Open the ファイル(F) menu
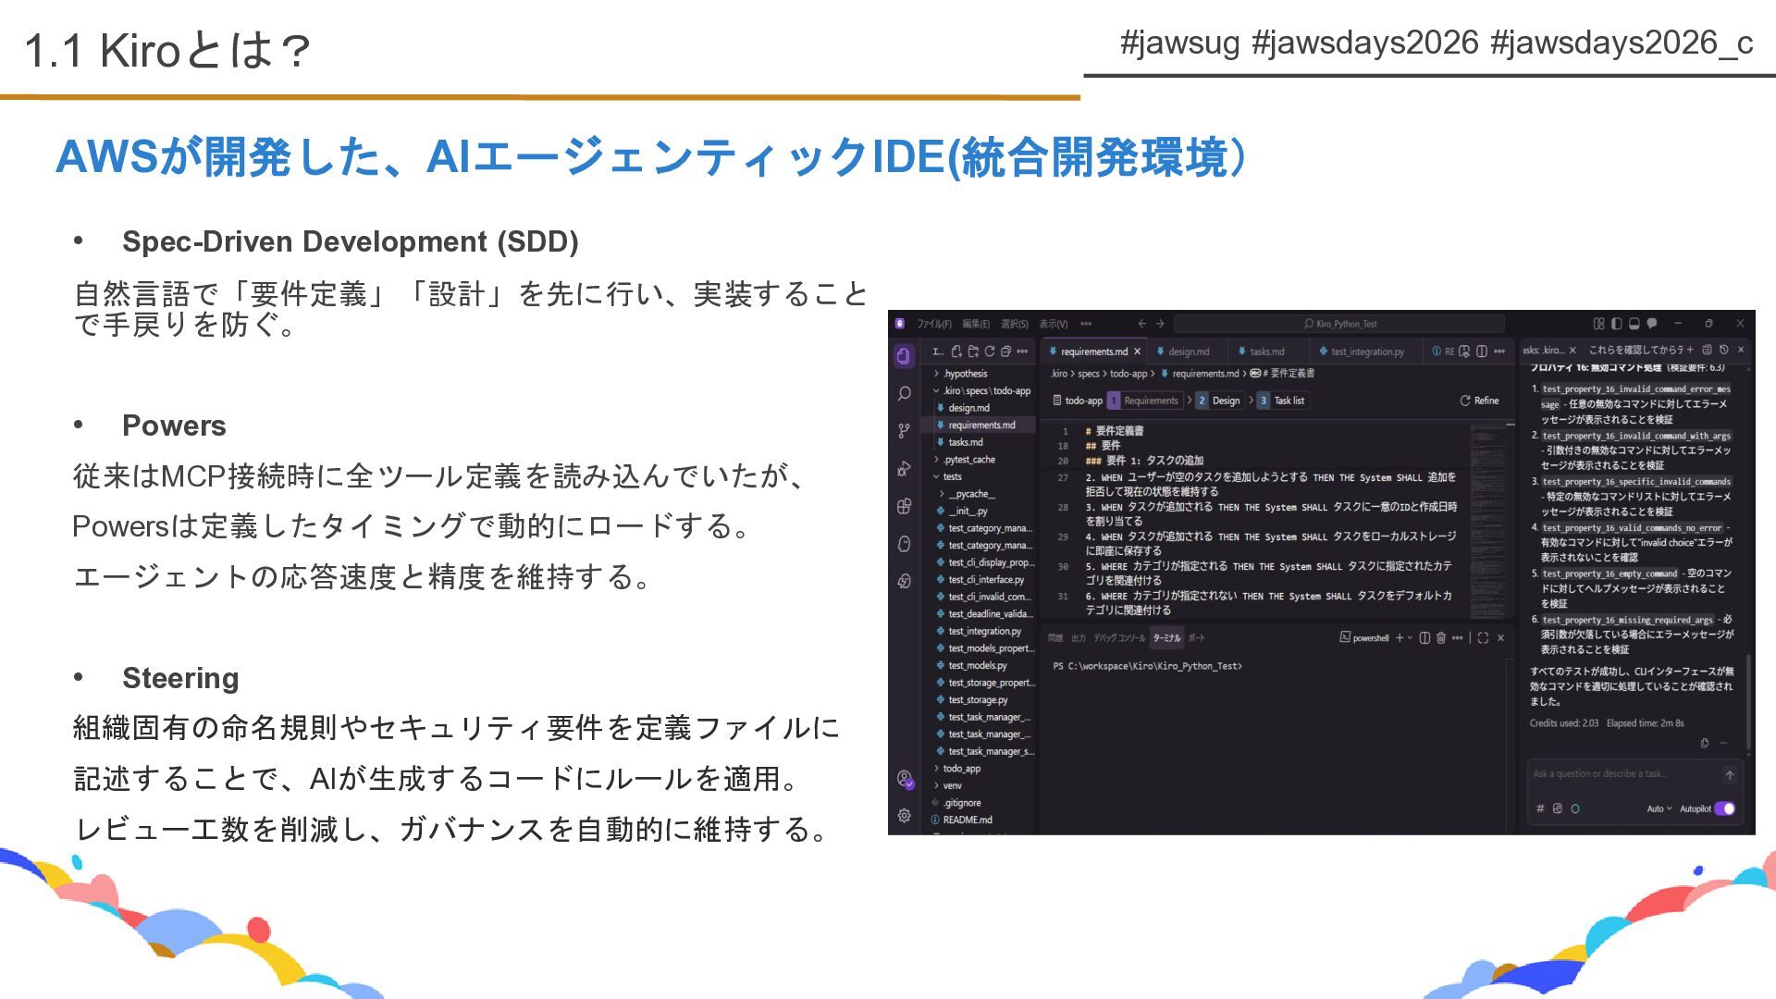The width and height of the screenshot is (1776, 999). pos(933,324)
